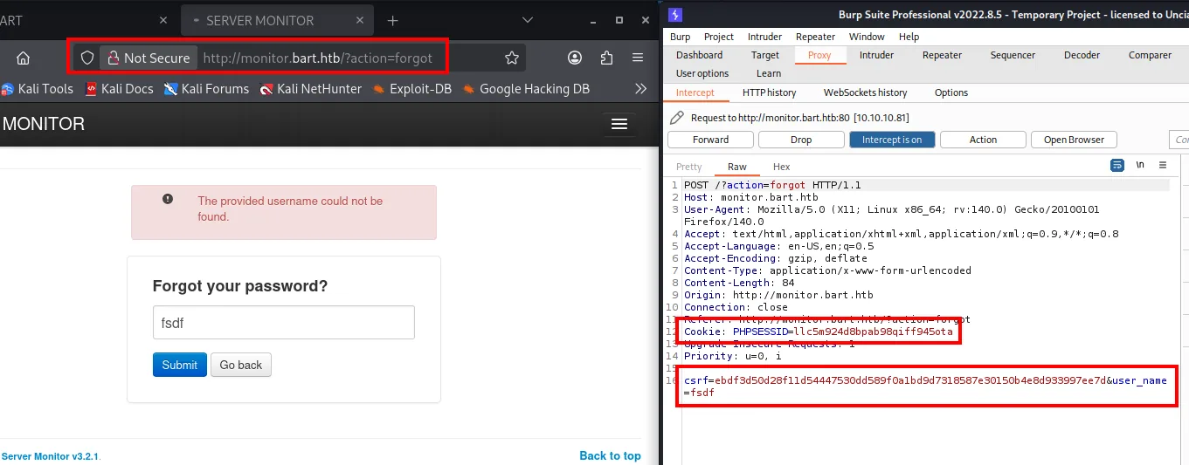The height and width of the screenshot is (465, 1189).
Task: Open the Action button menu
Action: click(983, 140)
